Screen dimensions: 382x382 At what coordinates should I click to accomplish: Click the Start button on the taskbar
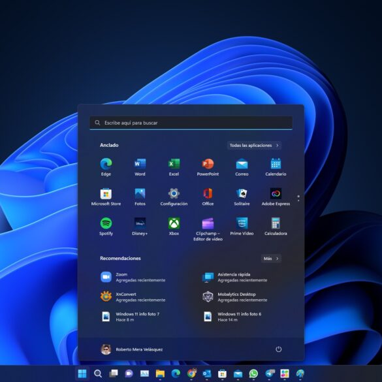82,374
